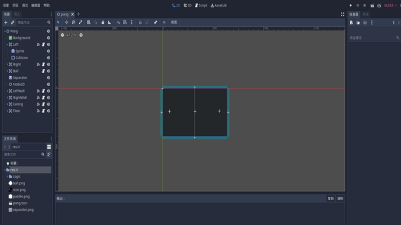Add a new node with the plus icon
This screenshot has width=401, height=225.
tap(6, 22)
